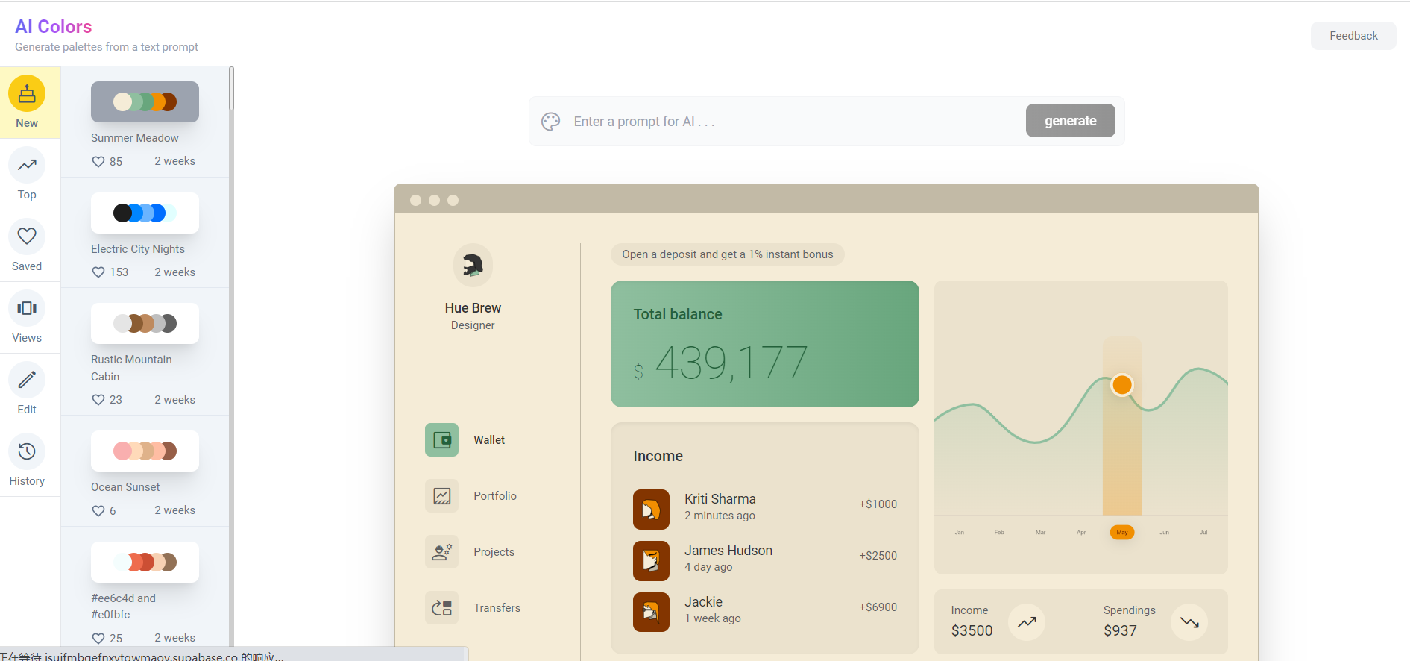Select Portfolio in the preview menu
1410x661 pixels.
pyautogui.click(x=494, y=496)
